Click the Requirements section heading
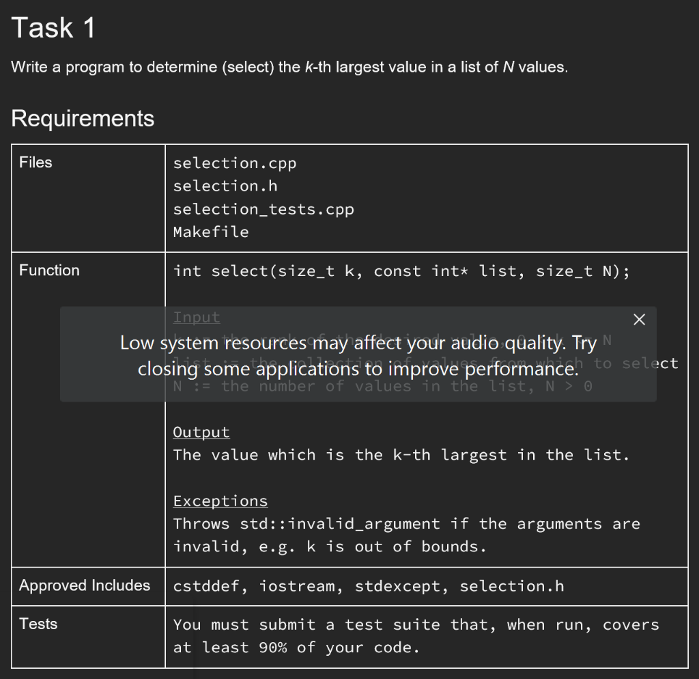 83,118
